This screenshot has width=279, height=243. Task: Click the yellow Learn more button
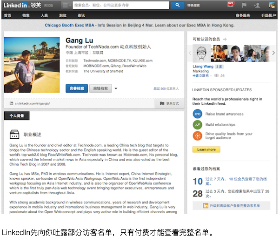(x=206, y=149)
